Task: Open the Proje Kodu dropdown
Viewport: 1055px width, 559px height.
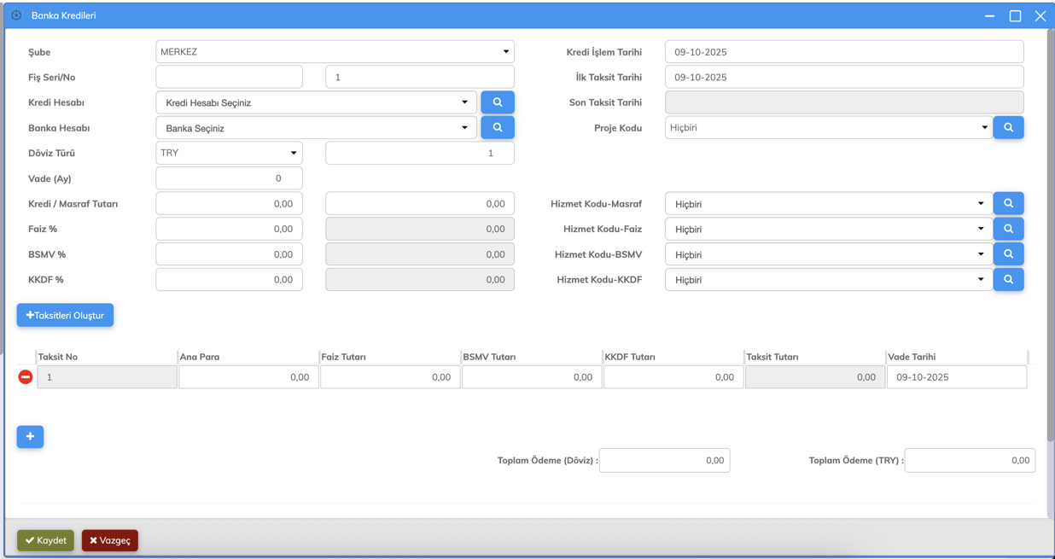Action: [x=828, y=128]
